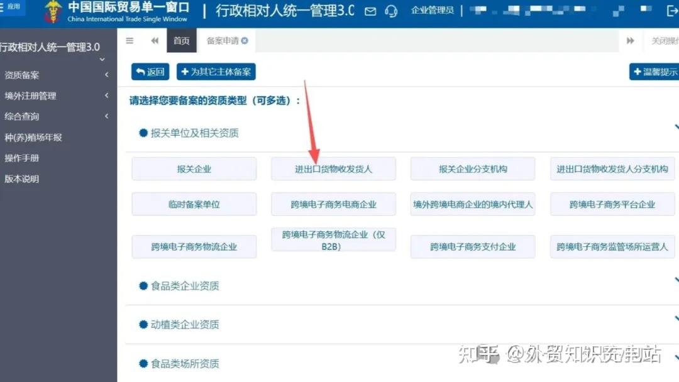Image resolution: width=679 pixels, height=382 pixels.
Task: Toggle selection of 报关企业 qualification
Action: 194,168
